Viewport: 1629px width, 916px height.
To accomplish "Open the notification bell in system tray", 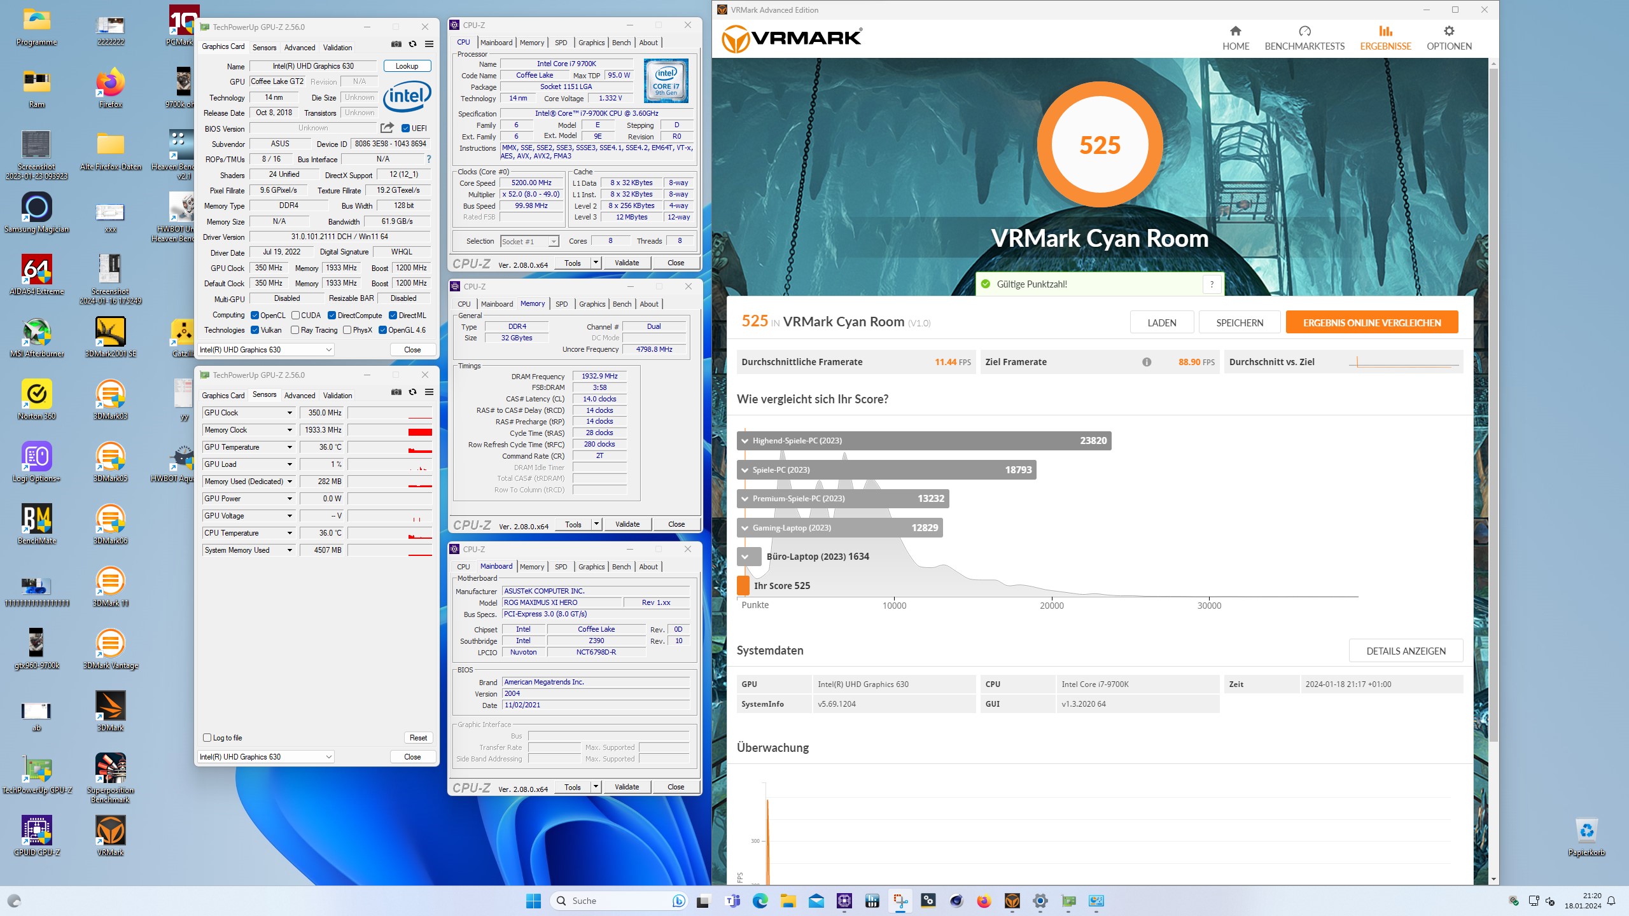I will point(1611,901).
